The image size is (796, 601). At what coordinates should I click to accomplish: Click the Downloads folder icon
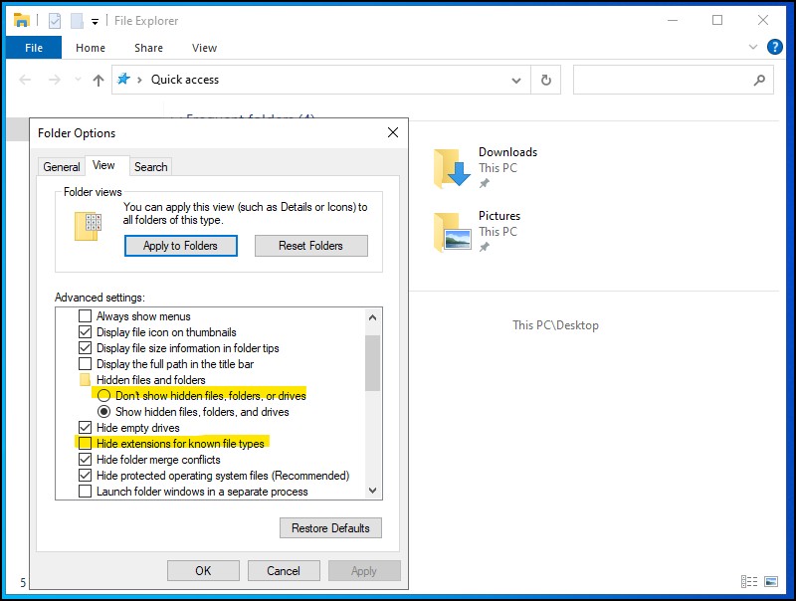(451, 168)
